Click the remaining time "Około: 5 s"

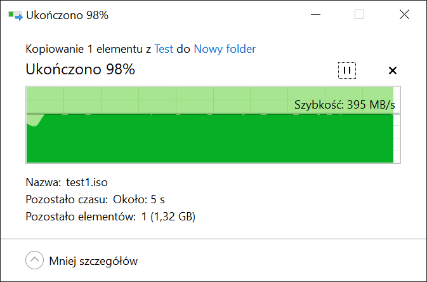click(x=139, y=199)
